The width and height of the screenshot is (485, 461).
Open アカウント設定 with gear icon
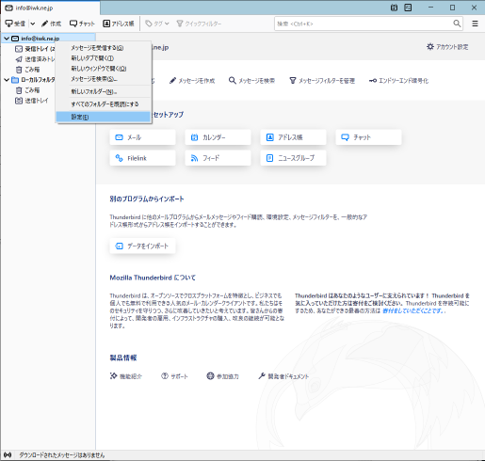click(447, 47)
